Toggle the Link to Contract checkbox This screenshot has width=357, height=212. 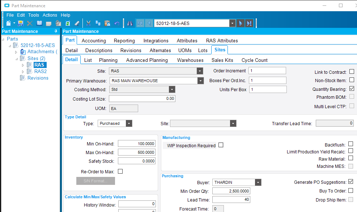(x=352, y=72)
